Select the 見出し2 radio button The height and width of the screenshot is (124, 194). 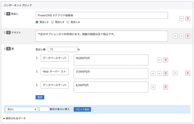pyautogui.click(x=37, y=22)
